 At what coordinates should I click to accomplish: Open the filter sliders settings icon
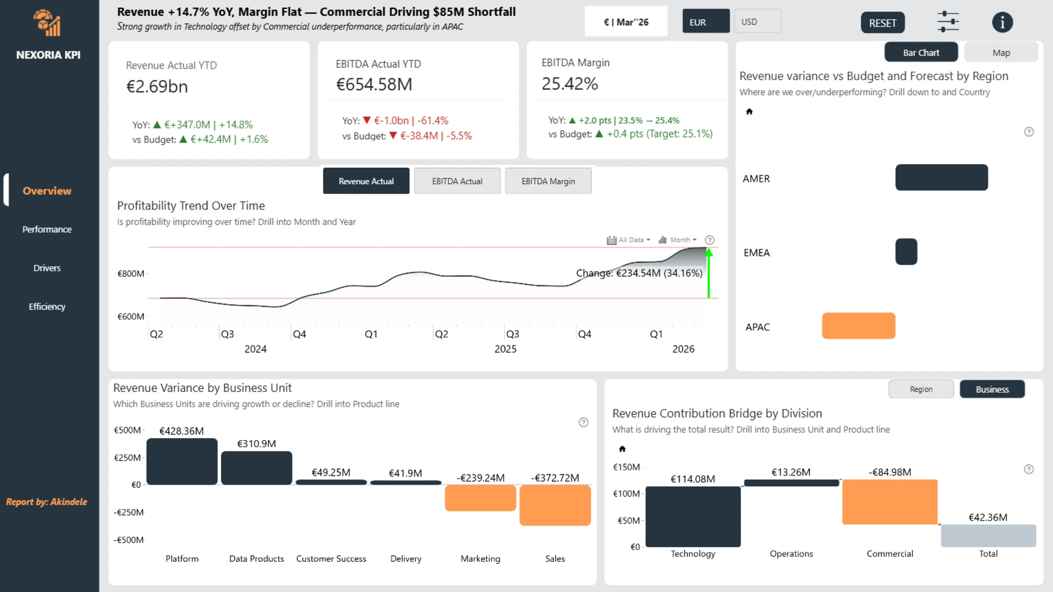coord(948,22)
